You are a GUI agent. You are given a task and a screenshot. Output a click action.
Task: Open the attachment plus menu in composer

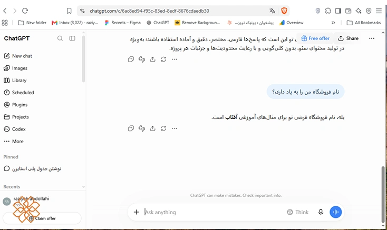pyautogui.click(x=136, y=212)
